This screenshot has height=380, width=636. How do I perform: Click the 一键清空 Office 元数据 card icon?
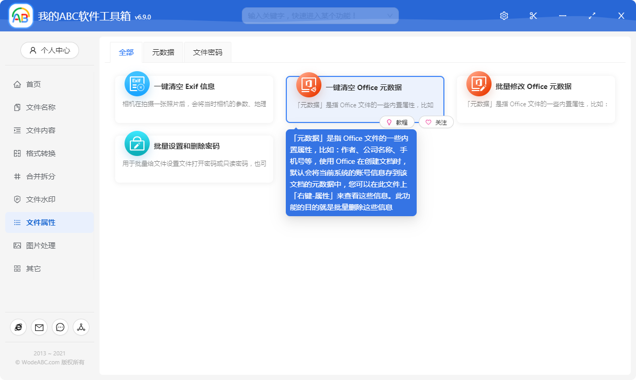click(308, 84)
